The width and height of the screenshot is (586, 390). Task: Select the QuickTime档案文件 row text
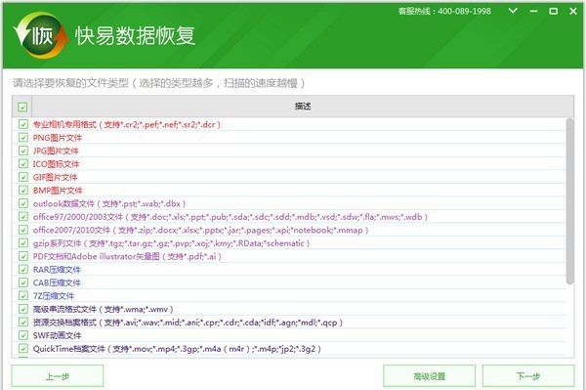point(177,349)
